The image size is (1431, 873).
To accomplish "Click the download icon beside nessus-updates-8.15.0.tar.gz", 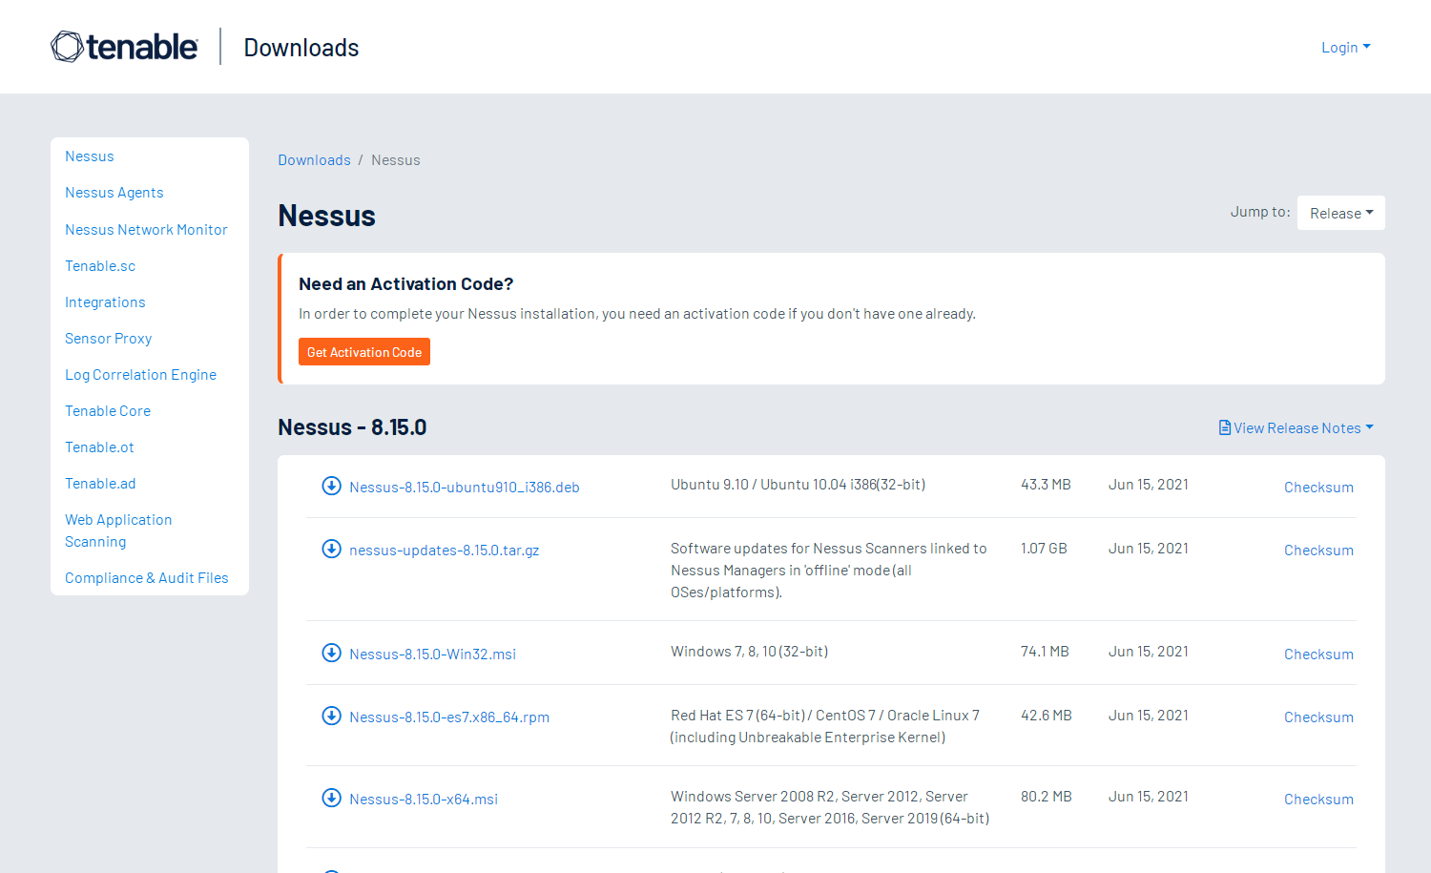I will click(331, 549).
